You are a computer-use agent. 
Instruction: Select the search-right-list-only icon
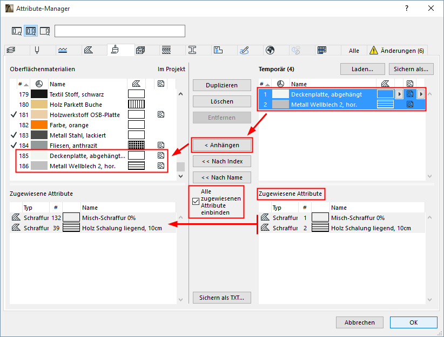pyautogui.click(x=45, y=31)
